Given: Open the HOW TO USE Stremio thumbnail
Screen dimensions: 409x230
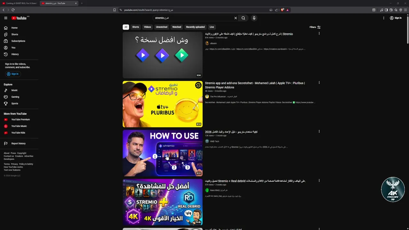Looking at the screenshot, I should [163, 153].
